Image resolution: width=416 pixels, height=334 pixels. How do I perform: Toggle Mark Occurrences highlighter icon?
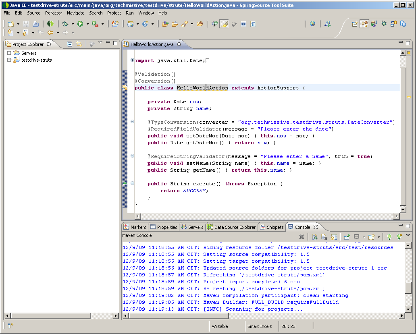pyautogui.click(x=224, y=24)
